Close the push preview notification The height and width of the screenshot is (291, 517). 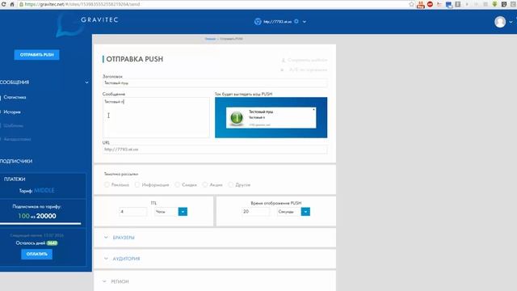[x=313, y=109]
